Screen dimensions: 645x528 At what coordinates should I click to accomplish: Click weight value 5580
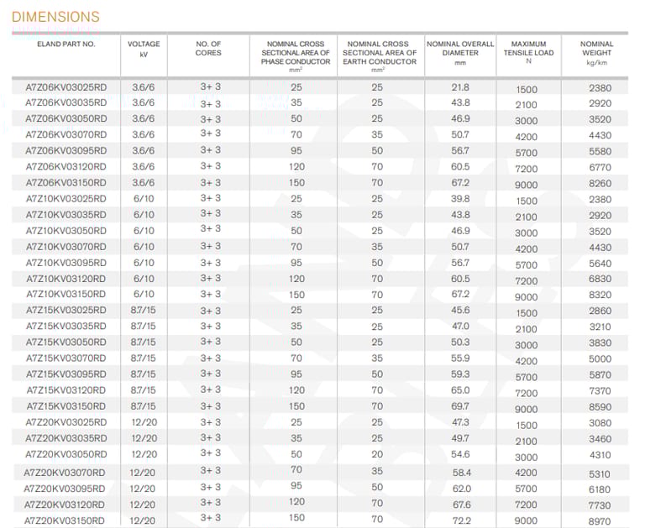pos(600,151)
